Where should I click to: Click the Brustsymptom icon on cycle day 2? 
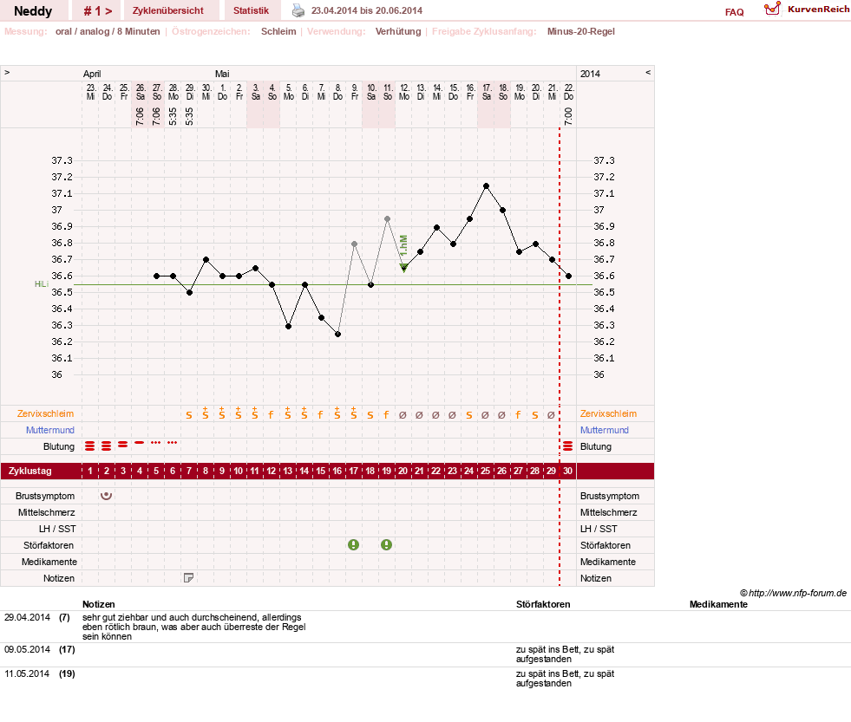[107, 495]
